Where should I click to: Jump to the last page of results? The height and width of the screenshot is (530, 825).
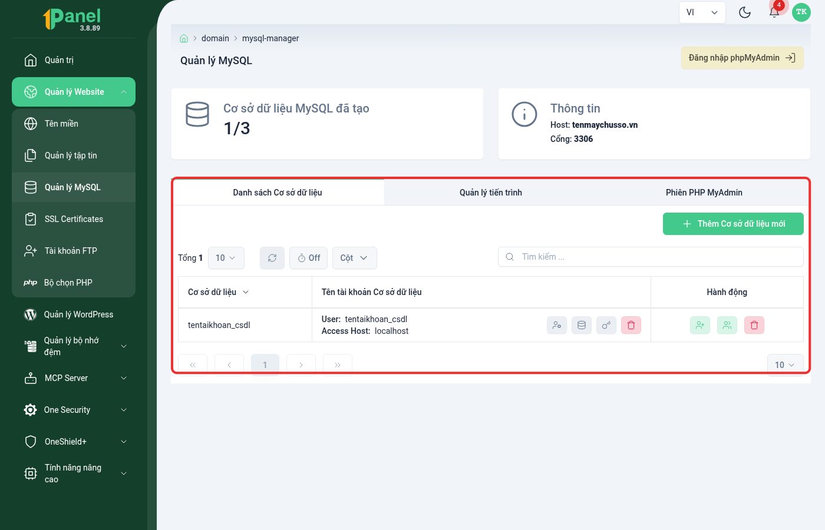[338, 365]
